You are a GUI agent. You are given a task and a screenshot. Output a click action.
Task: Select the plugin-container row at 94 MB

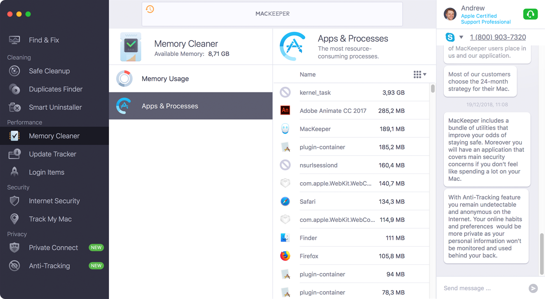[351, 274]
